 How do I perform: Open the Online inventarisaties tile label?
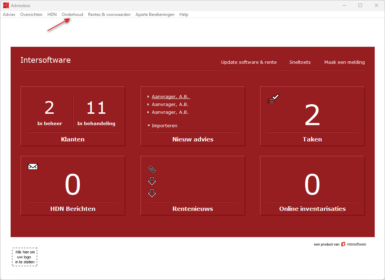click(x=312, y=209)
